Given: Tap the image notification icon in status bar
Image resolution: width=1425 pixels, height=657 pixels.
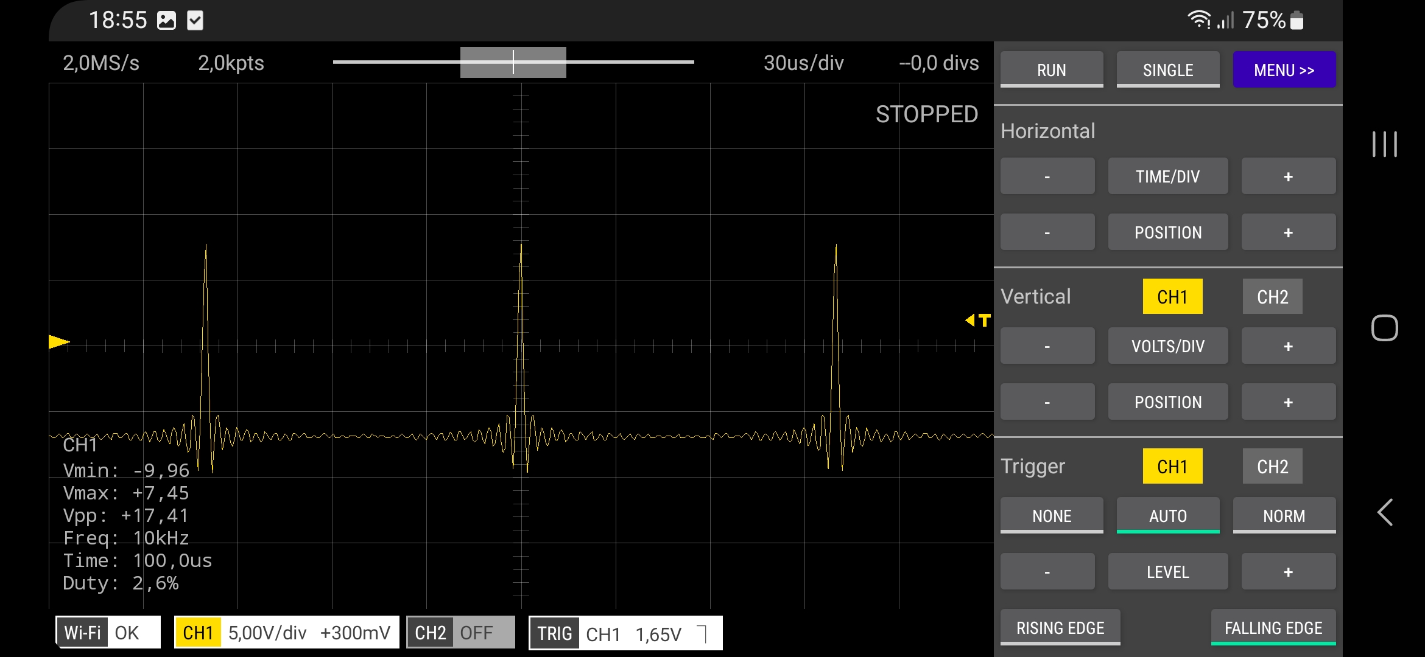Looking at the screenshot, I should point(166,21).
